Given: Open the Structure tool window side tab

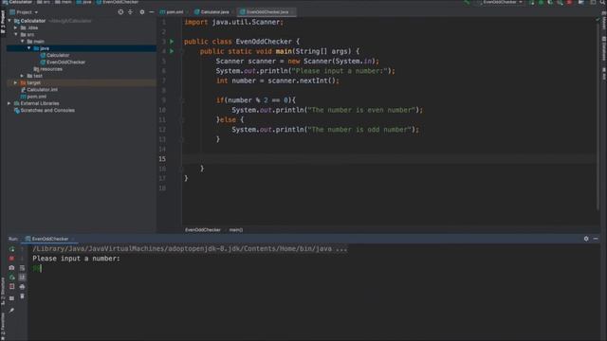Looking at the screenshot, I should [x=3, y=291].
